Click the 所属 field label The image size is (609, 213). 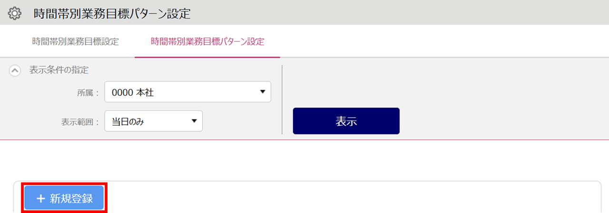pos(88,93)
